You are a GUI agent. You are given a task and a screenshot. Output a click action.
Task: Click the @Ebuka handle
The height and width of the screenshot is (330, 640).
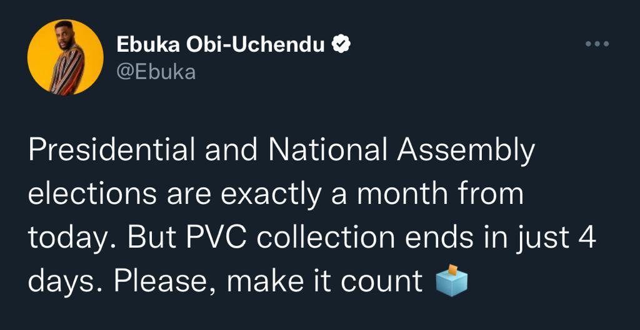(156, 72)
